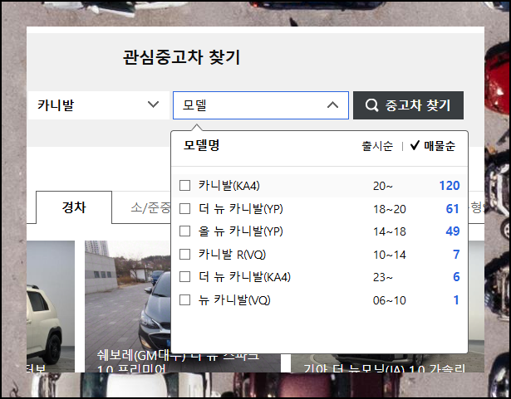Click the 14~18 year range text
Screen dimensions: 511x399
click(x=390, y=231)
